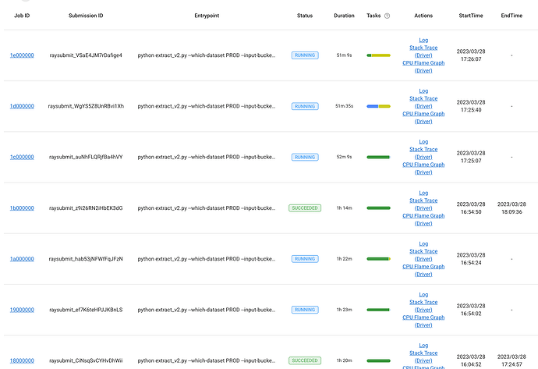Open job ID 1b000000
Image resolution: width=538 pixels, height=369 pixels.
[x=22, y=208]
